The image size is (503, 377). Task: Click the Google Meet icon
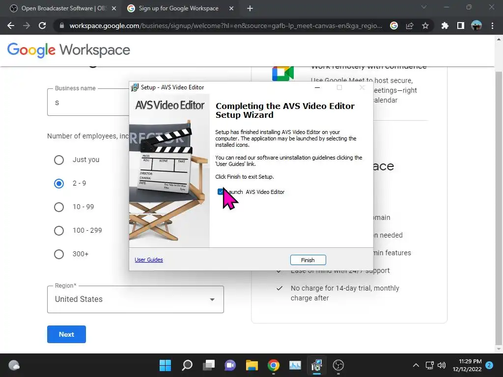point(283,74)
